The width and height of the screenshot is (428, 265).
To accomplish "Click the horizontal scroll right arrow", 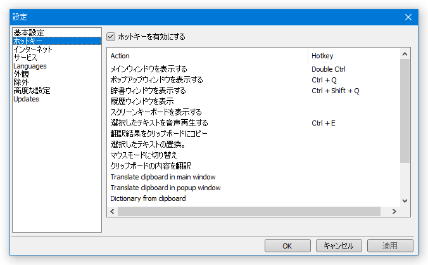I will coord(394,211).
